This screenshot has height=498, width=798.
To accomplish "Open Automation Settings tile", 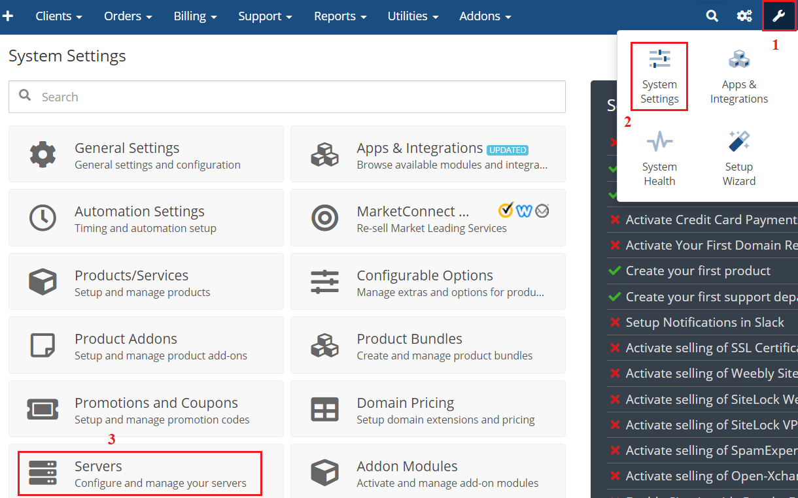I will (x=146, y=218).
